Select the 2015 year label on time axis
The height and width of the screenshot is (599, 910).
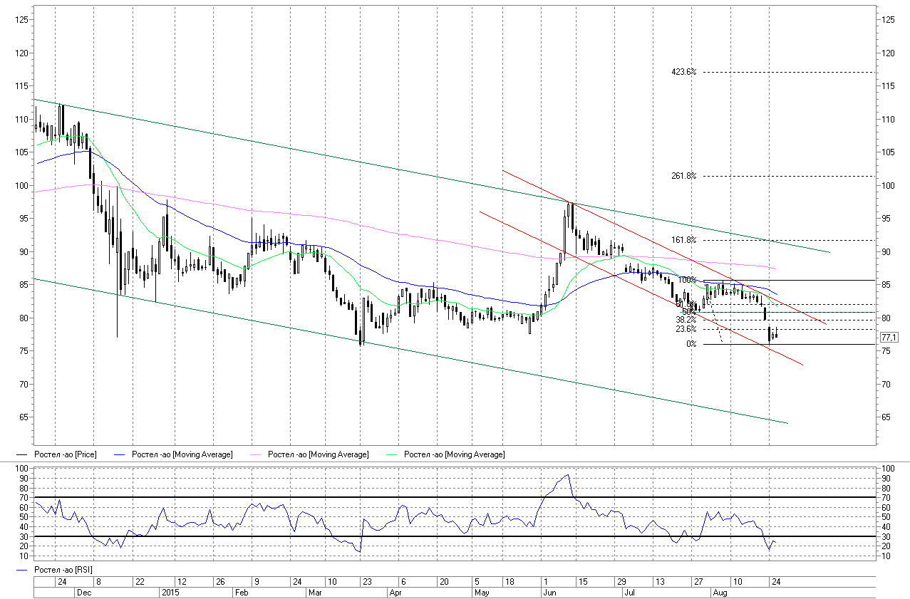170,592
